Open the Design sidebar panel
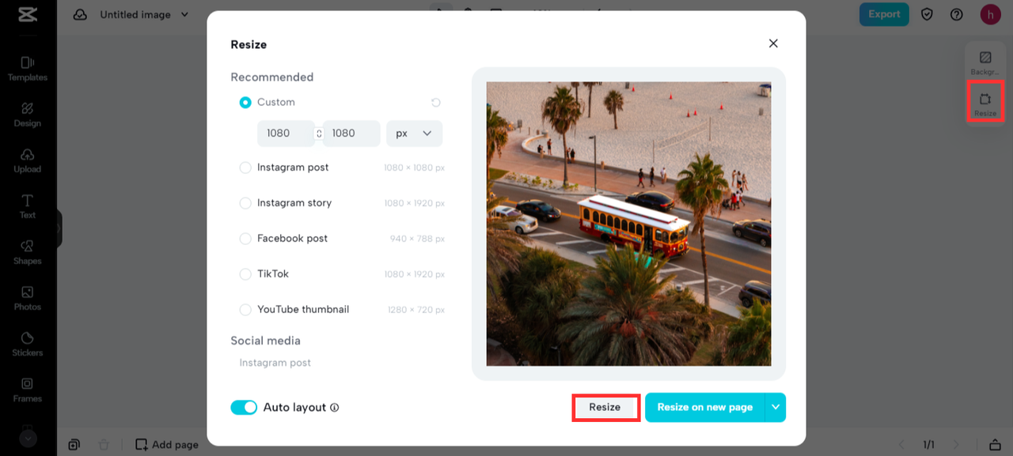 tap(28, 115)
